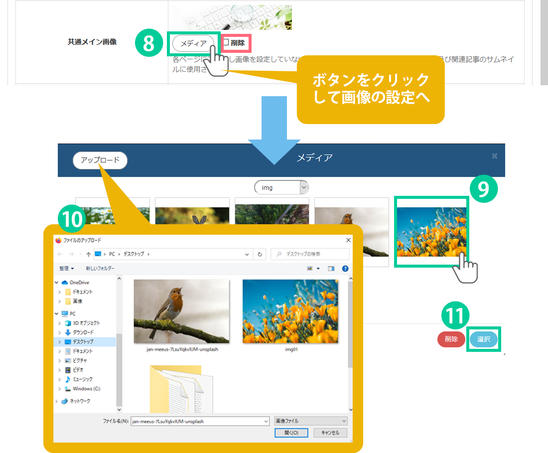548x453 pixels.
Task: Toggle the preview pane icon
Action: pos(331,269)
